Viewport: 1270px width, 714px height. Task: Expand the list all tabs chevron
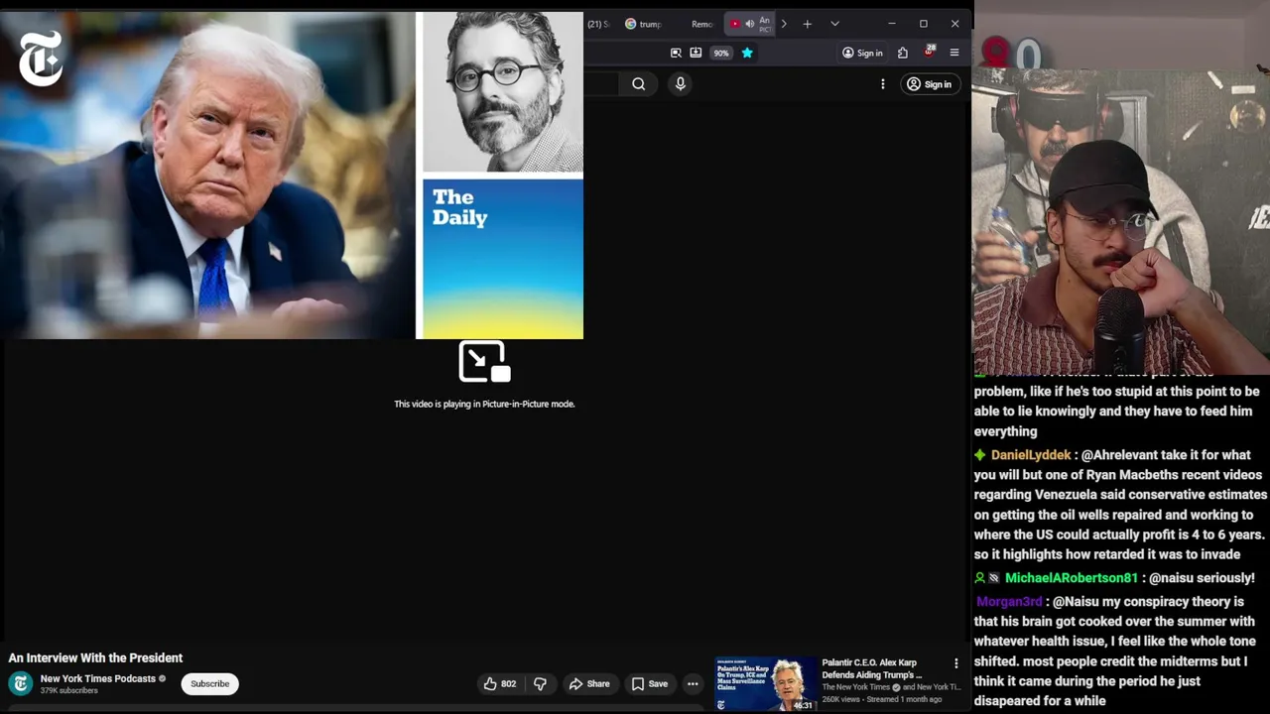pos(834,24)
